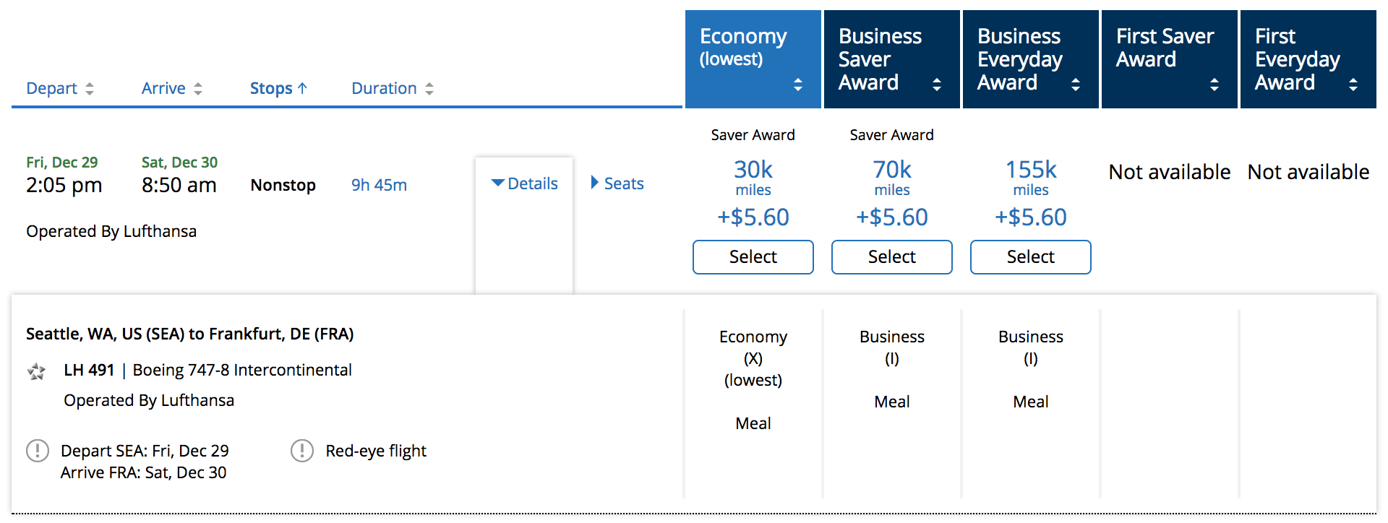Click sort arrows in Economy (lowest) header
This screenshot has height=523, width=1388.
point(798,85)
